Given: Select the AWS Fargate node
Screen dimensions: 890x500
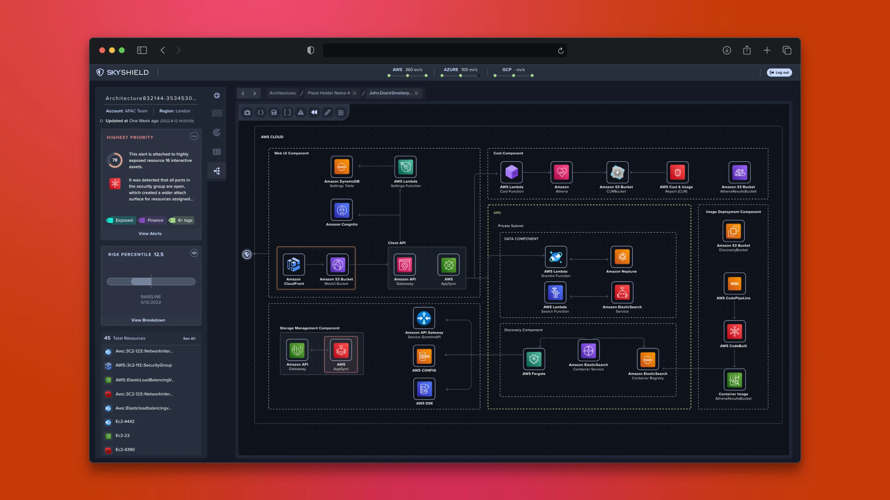Looking at the screenshot, I should (x=534, y=359).
